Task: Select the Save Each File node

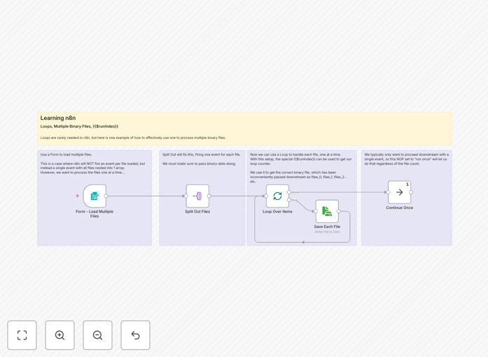Action: coord(327,211)
